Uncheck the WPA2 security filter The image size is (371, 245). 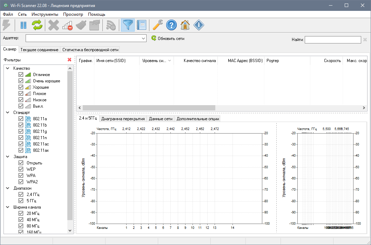pos(21,182)
